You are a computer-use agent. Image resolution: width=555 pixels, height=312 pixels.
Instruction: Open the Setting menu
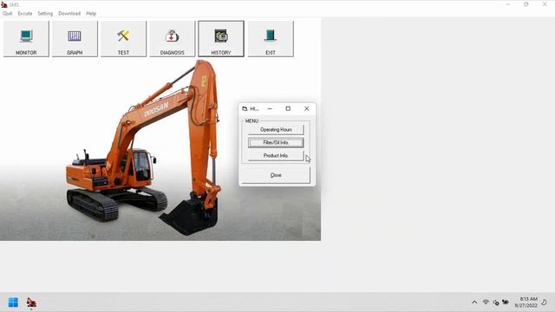45,14
